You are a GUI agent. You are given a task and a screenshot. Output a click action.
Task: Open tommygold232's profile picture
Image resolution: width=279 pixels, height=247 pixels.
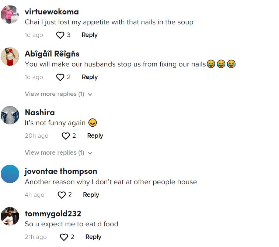coord(10,216)
